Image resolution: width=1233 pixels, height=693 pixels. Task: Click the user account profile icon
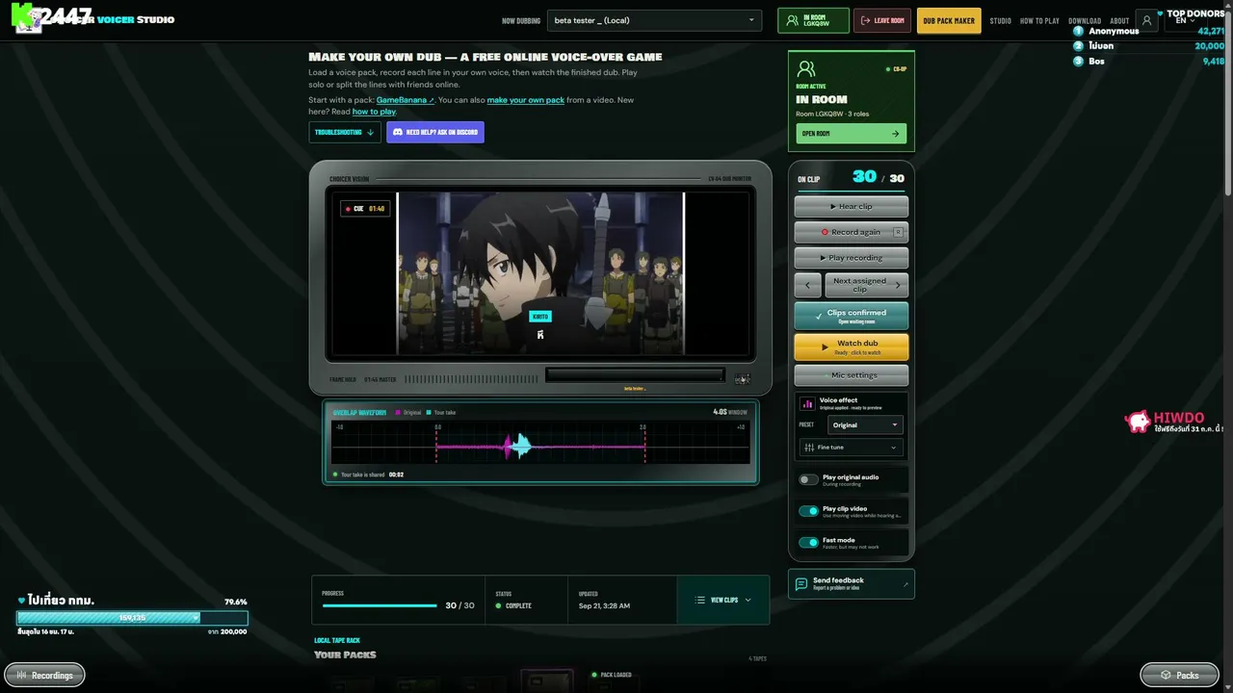click(x=1146, y=20)
